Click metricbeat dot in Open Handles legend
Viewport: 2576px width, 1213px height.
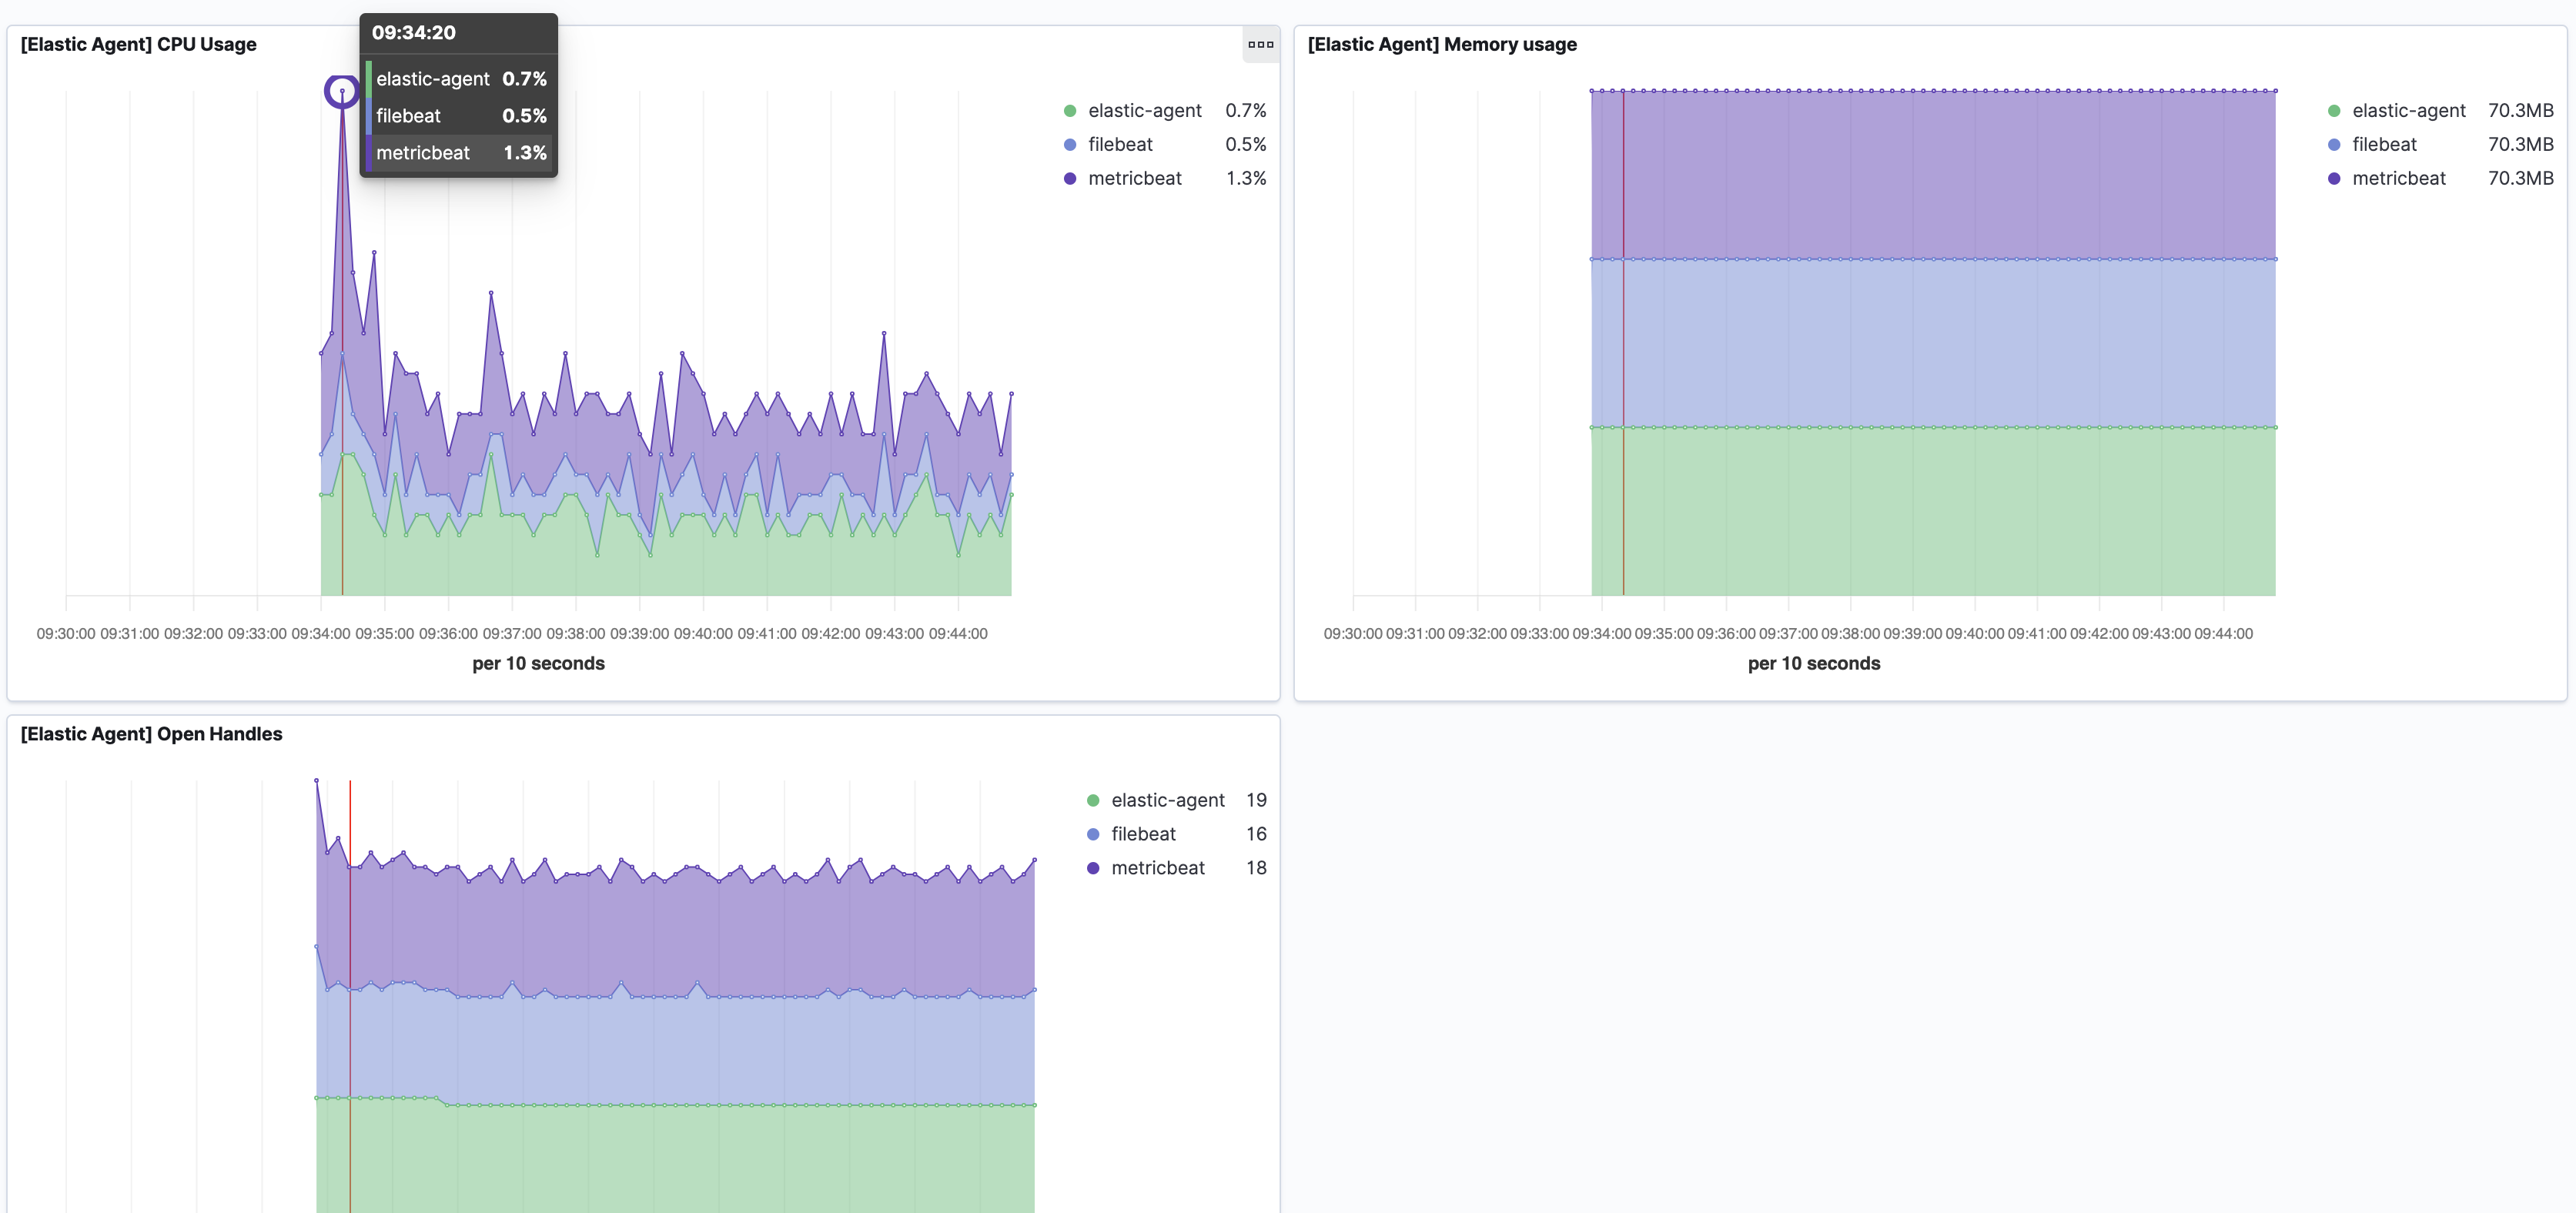[1093, 869]
